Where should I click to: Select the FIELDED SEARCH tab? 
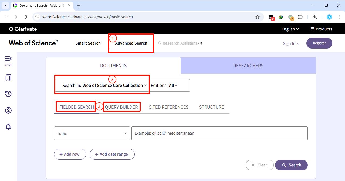tap(77, 107)
